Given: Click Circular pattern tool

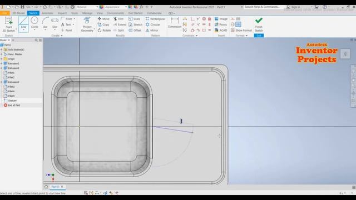Looking at the screenshot, I should [153, 24].
